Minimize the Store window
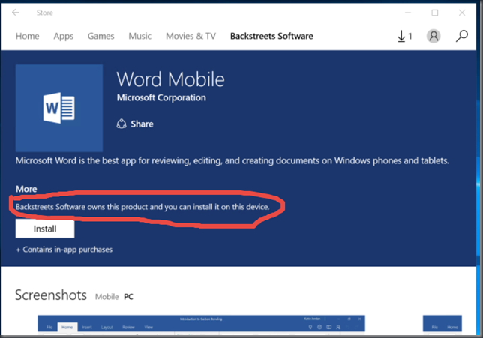Image resolution: width=483 pixels, height=338 pixels. (x=408, y=13)
